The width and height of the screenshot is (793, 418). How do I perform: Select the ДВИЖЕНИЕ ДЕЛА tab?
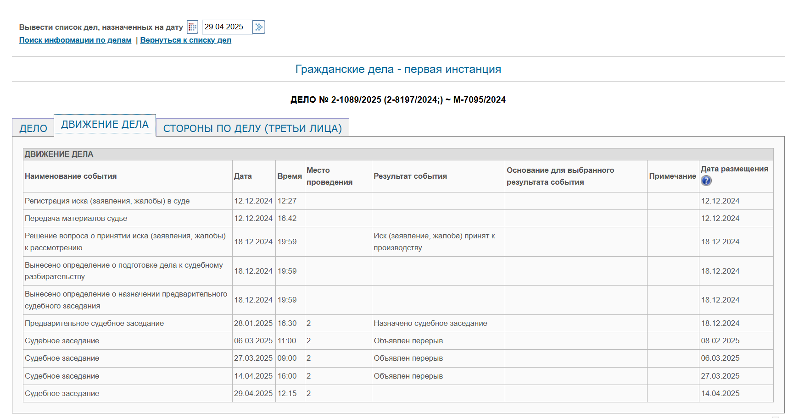[105, 125]
